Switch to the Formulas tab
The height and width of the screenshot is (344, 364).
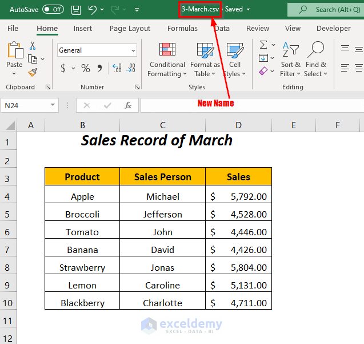182,28
